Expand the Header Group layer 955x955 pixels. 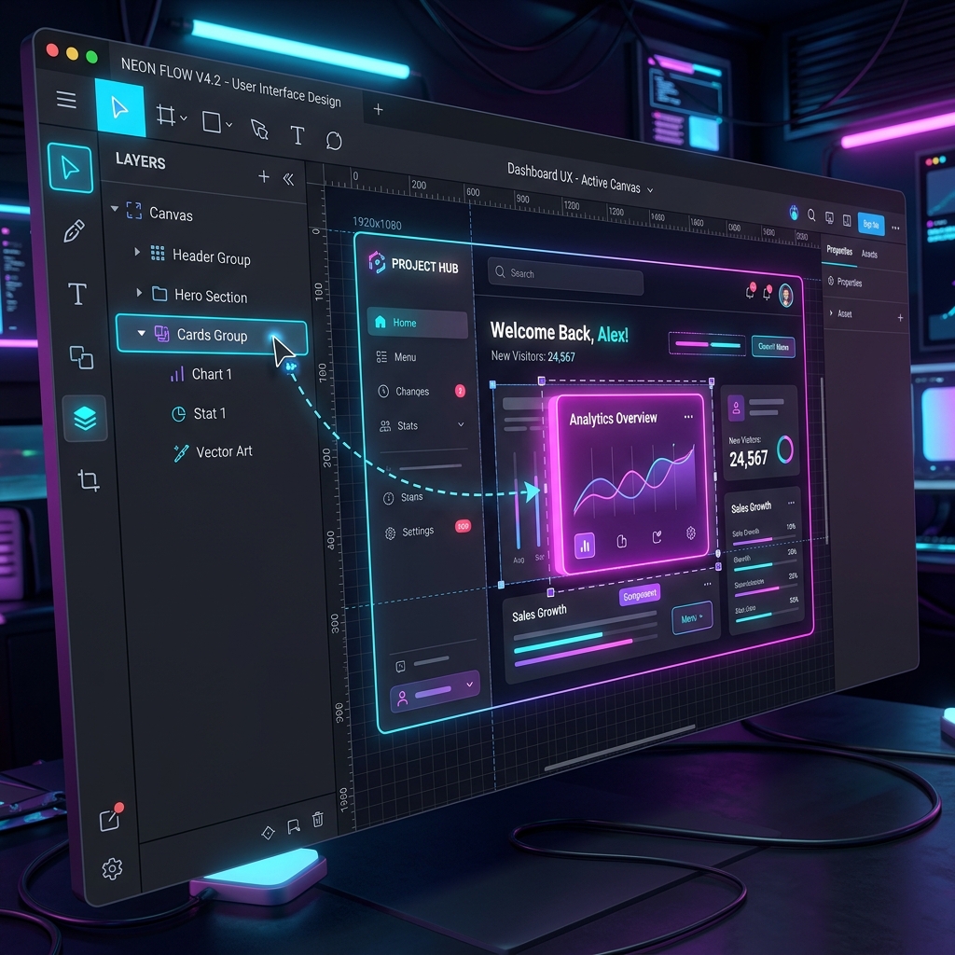[137, 252]
